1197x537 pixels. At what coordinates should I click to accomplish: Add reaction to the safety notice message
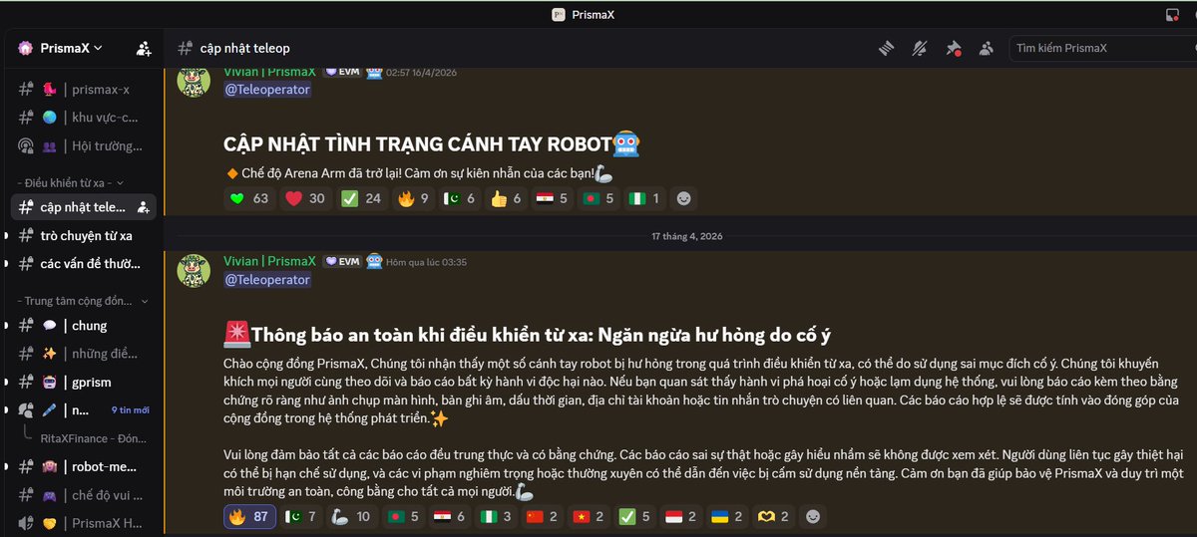click(x=814, y=516)
